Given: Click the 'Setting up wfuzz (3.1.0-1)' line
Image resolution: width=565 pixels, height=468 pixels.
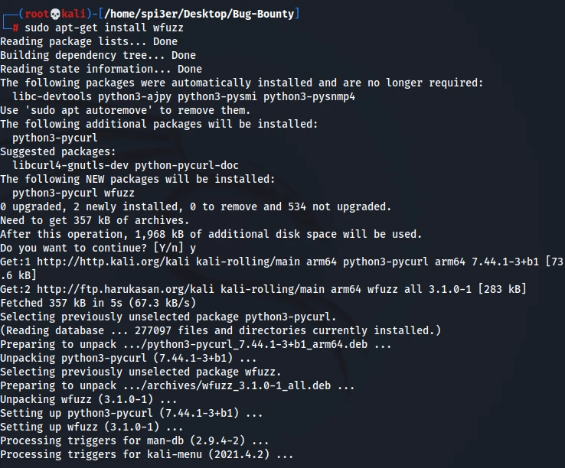Looking at the screenshot, I should [x=80, y=427].
